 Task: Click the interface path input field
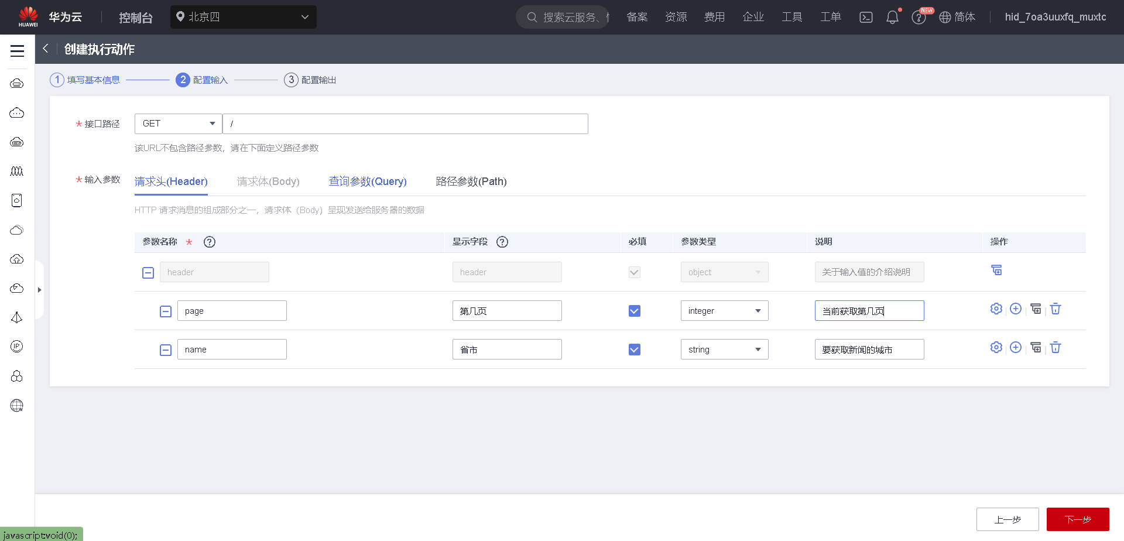pyautogui.click(x=405, y=124)
